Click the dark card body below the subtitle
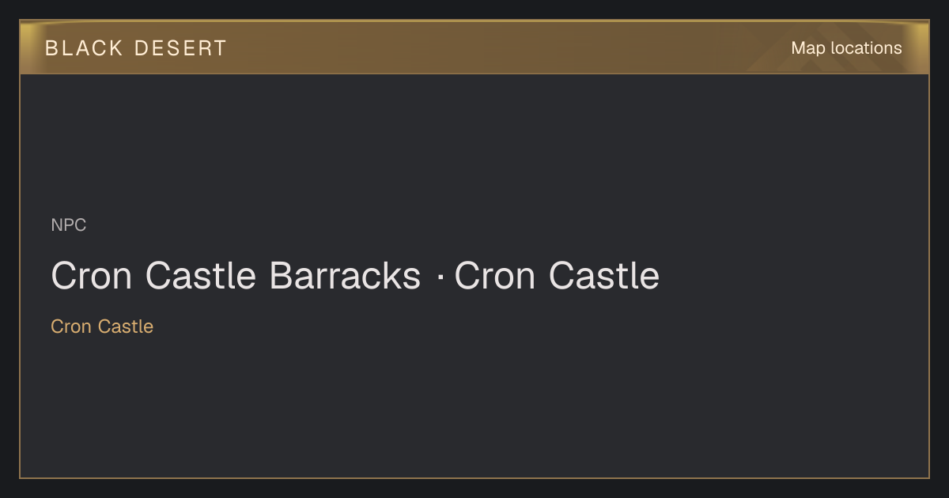This screenshot has width=949, height=498. (x=475, y=403)
